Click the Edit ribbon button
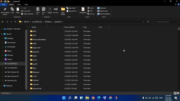Screen dimensions: 180x101 [x=90, y=11]
